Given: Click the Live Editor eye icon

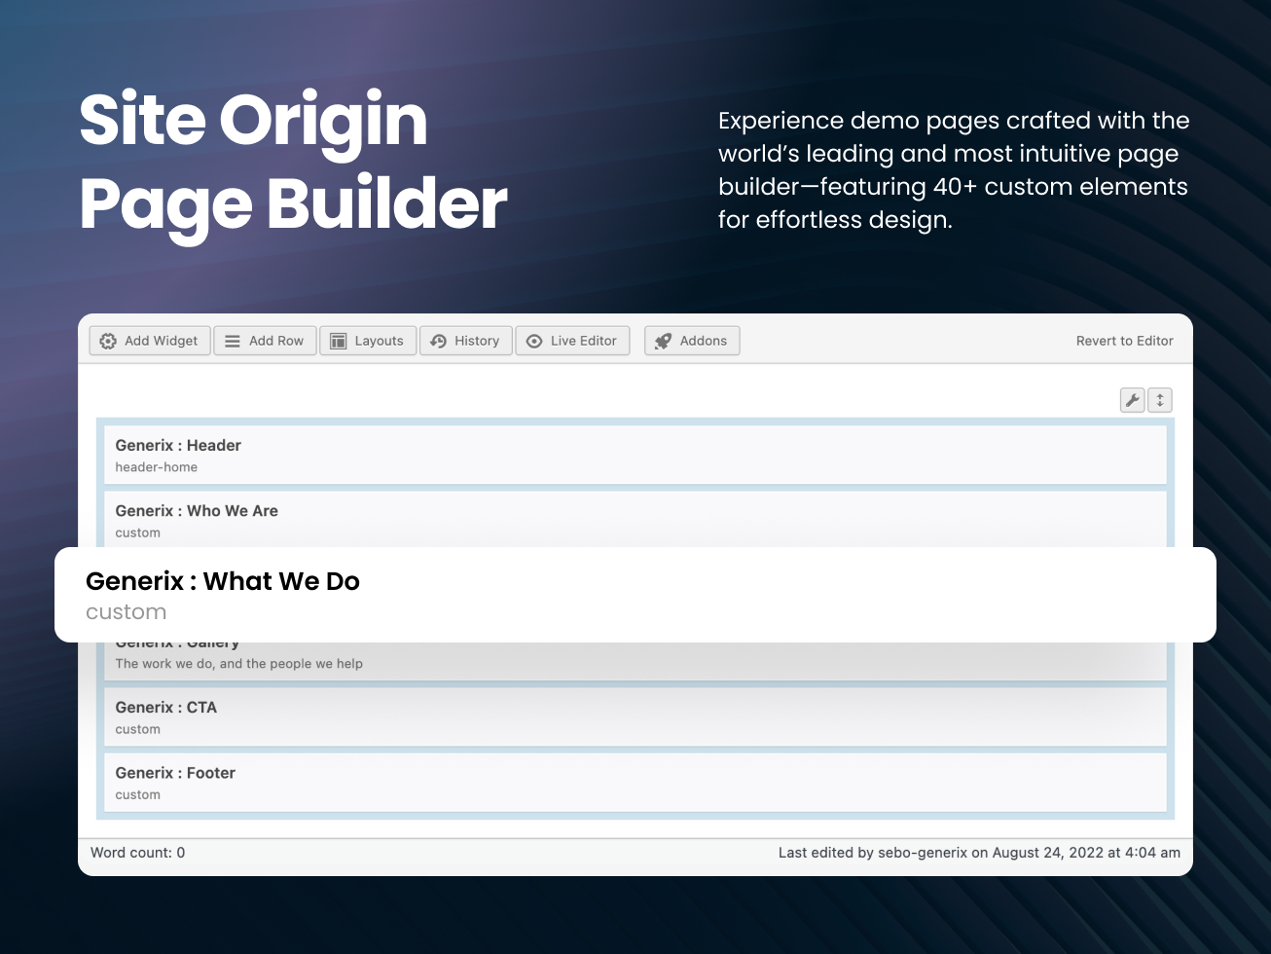Looking at the screenshot, I should pyautogui.click(x=533, y=341).
